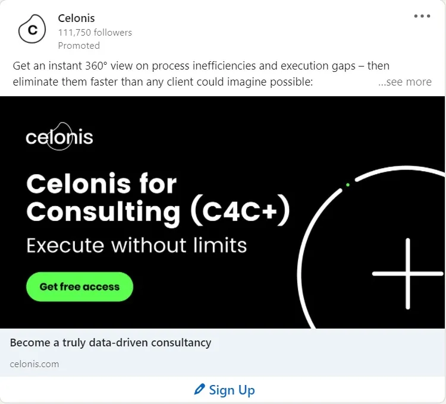Open the celonis.com domain link
The image size is (446, 404).
[34, 364]
